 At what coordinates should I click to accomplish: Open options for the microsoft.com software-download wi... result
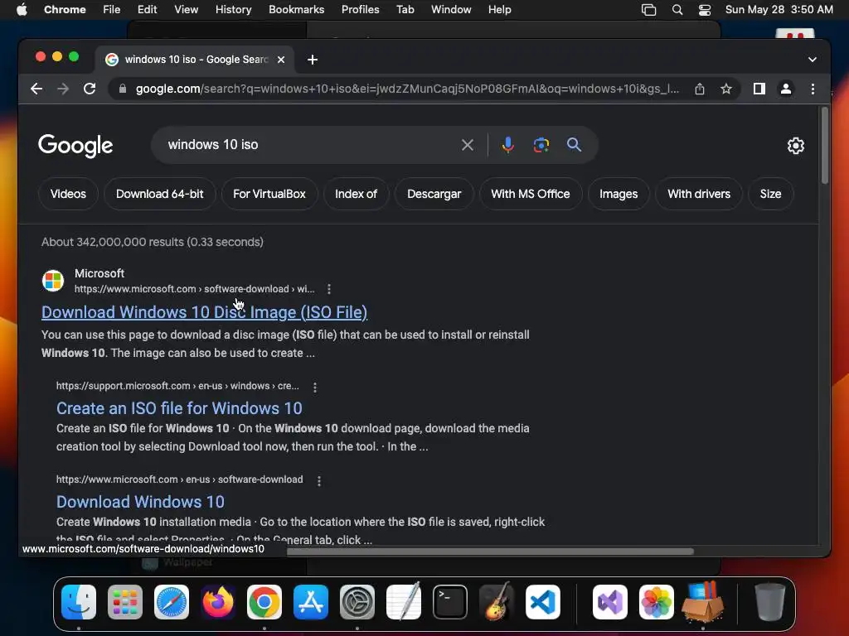point(328,289)
